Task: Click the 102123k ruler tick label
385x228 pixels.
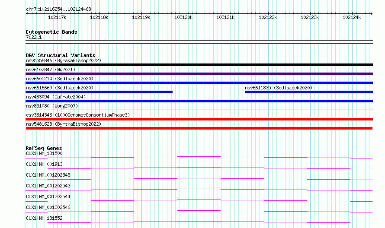Action: 310,17
